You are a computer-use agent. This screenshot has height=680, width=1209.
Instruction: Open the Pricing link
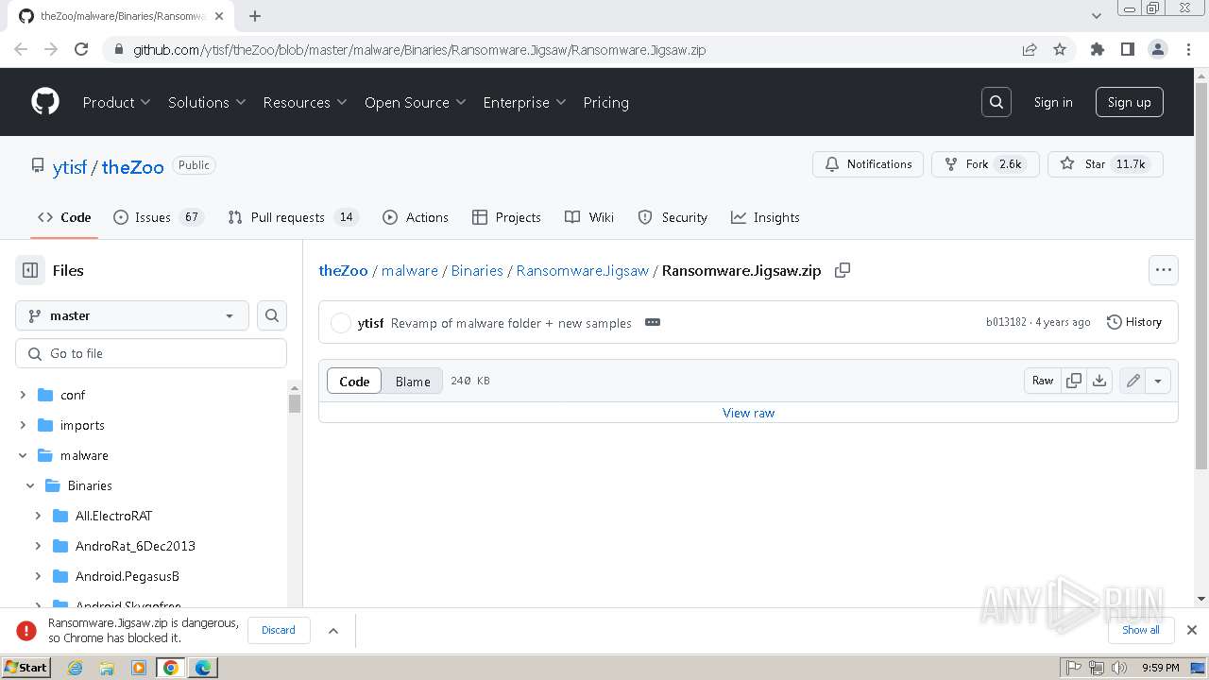coord(606,102)
